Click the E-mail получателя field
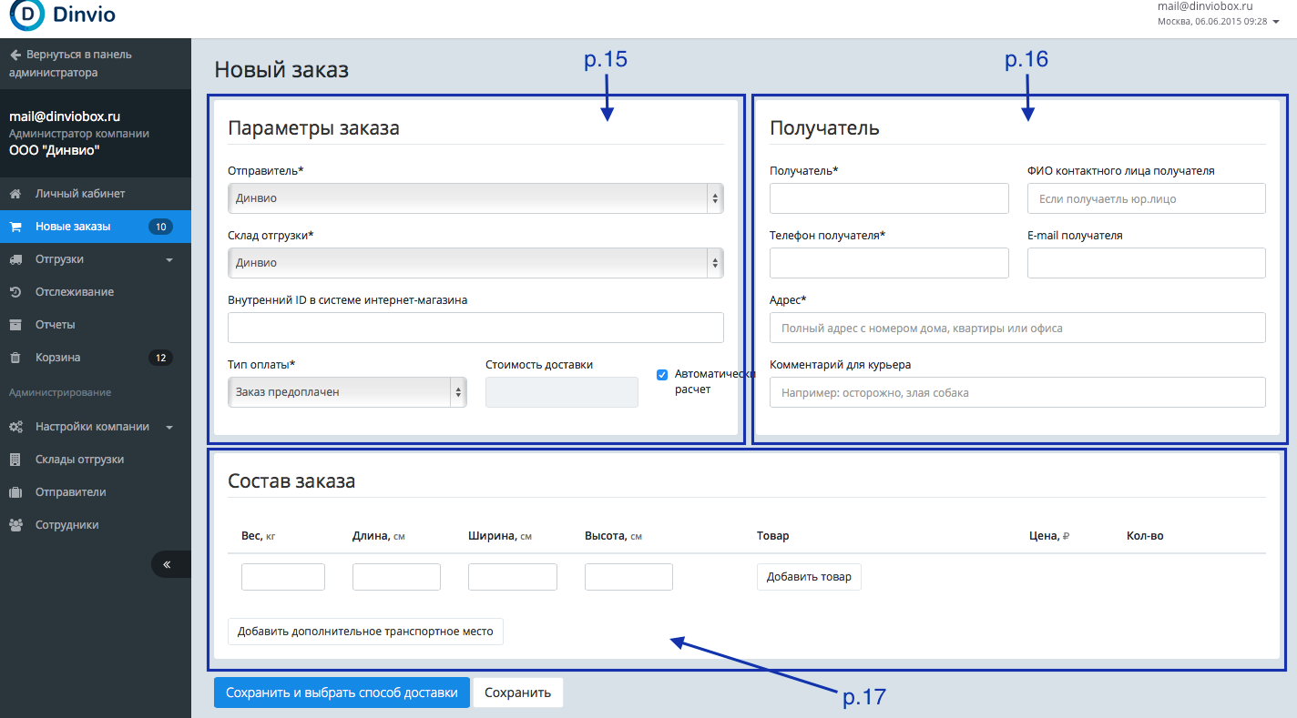 [1147, 263]
